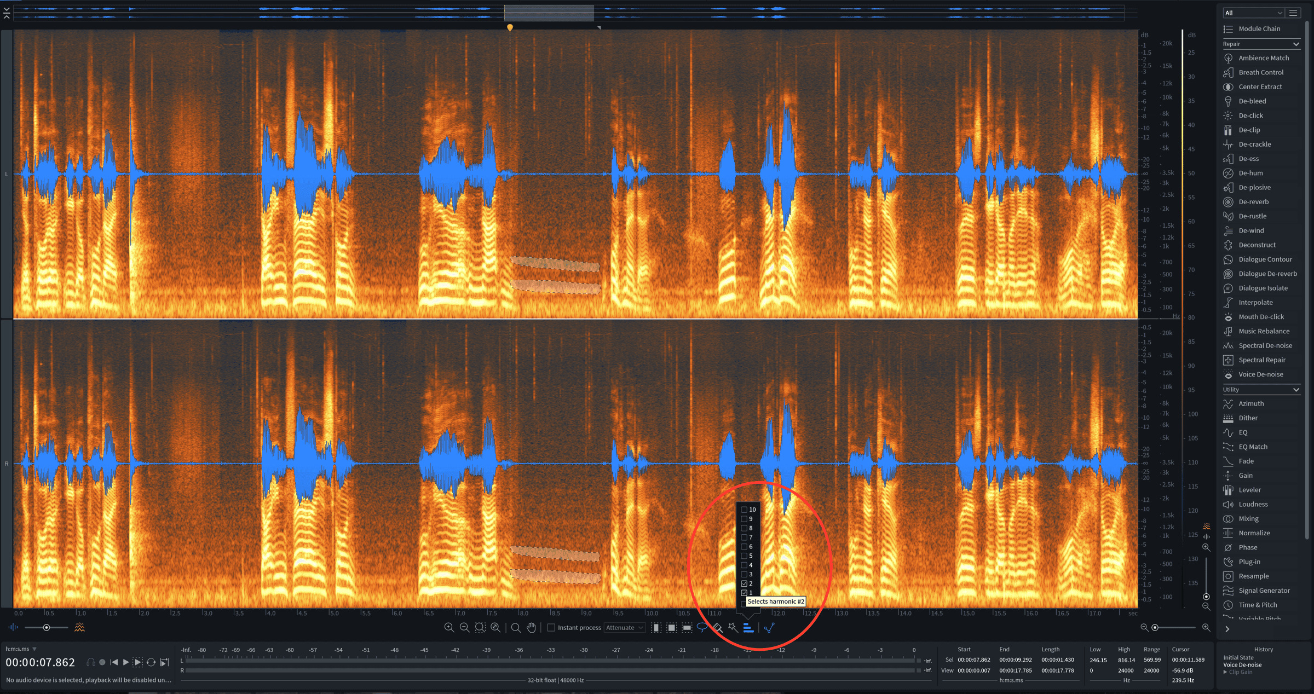Adjust the horizontal zoom slider

[1175, 627]
